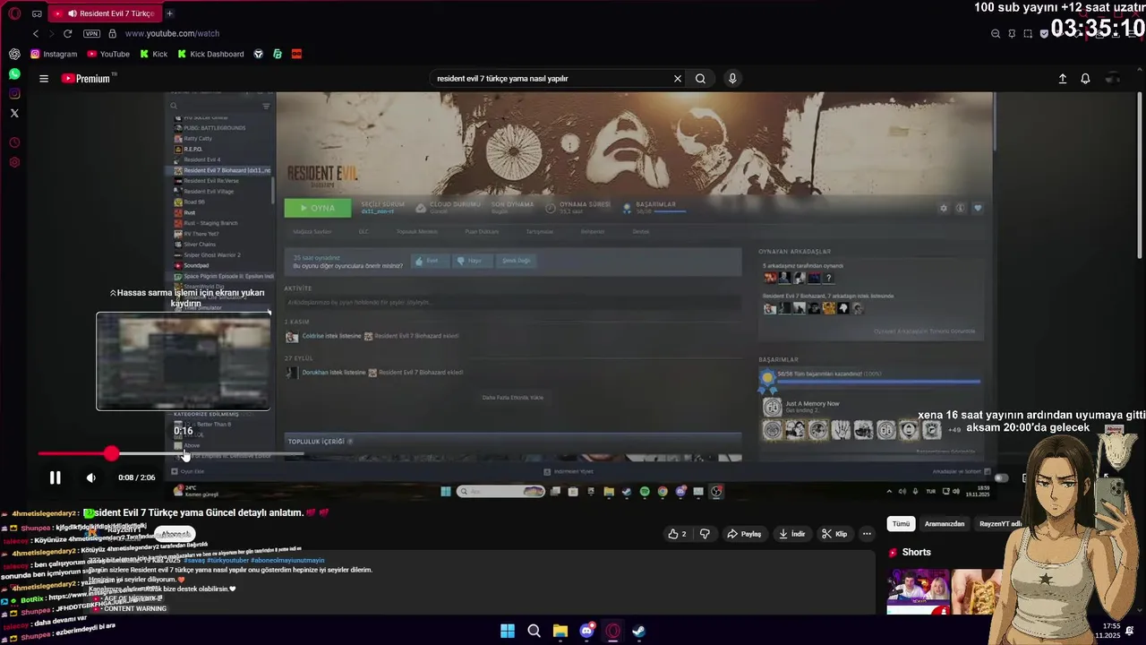Open Steam from the taskbar
The width and height of the screenshot is (1146, 645).
coord(638,631)
